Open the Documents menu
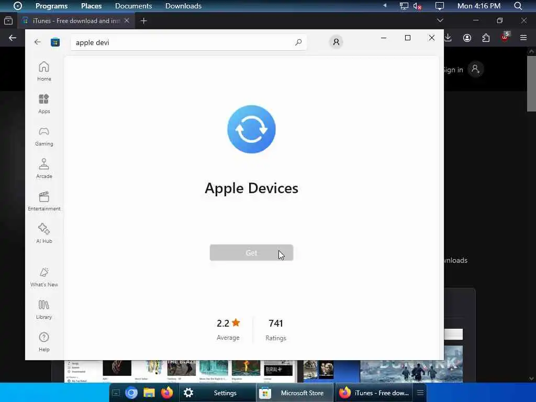The image size is (536, 402). (133, 6)
